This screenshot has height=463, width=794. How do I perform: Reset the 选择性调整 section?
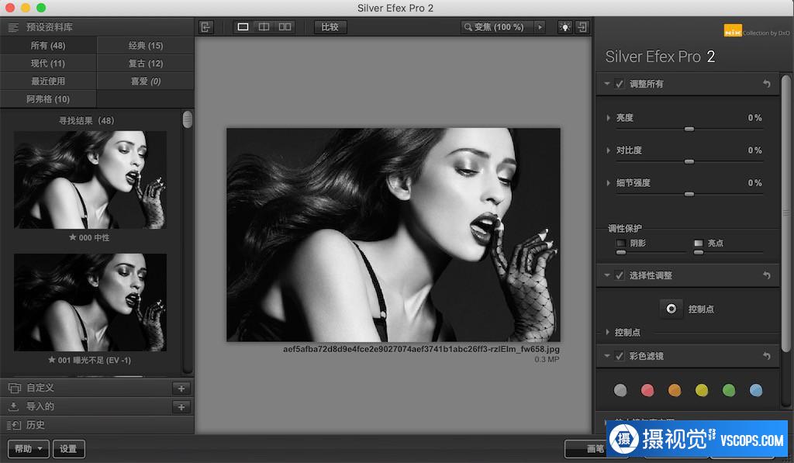pos(767,275)
